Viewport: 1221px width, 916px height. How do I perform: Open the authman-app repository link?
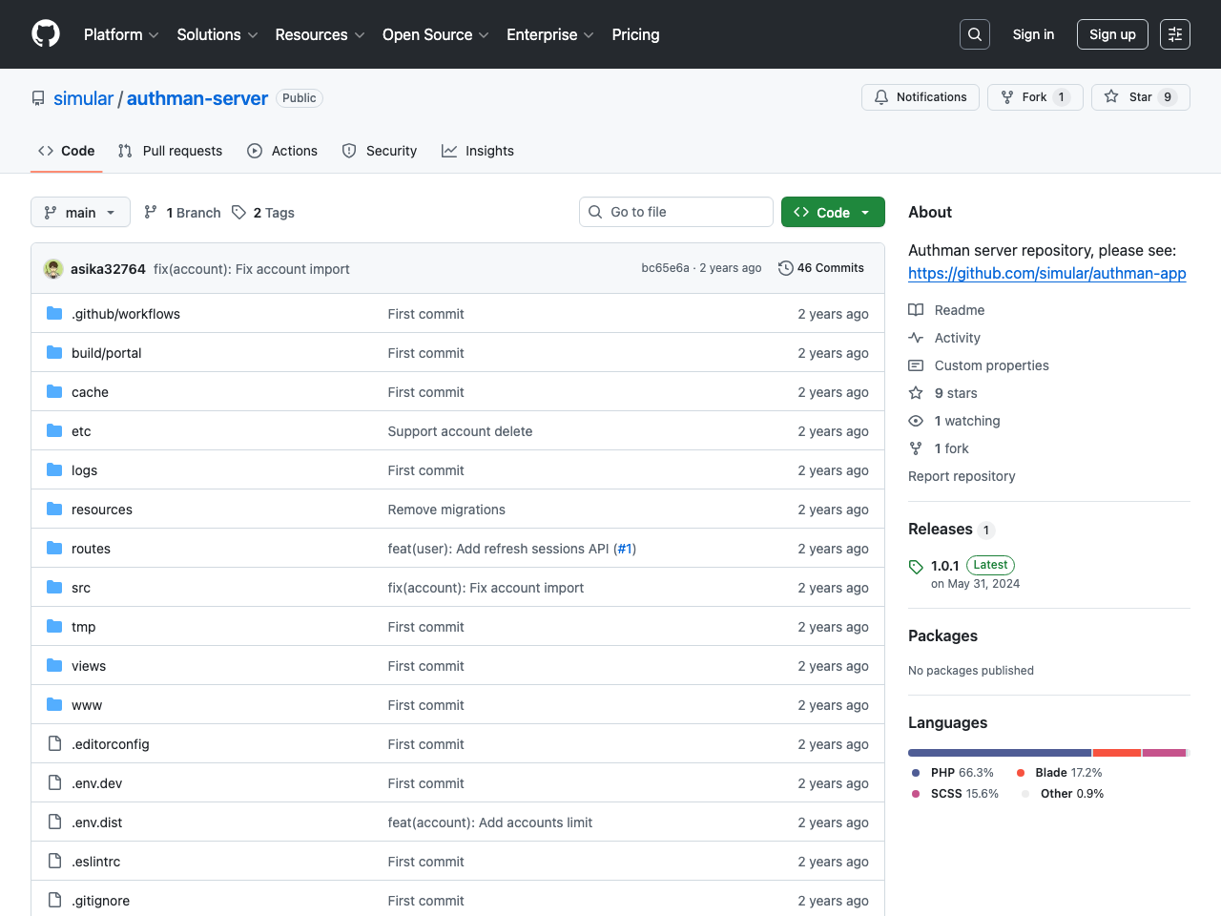click(1047, 274)
